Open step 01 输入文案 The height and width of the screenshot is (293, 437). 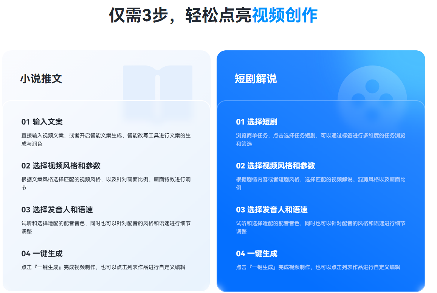42,122
